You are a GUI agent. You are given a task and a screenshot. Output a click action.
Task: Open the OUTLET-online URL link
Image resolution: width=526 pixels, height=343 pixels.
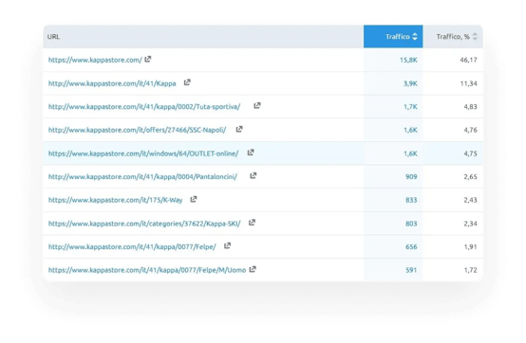click(x=143, y=153)
